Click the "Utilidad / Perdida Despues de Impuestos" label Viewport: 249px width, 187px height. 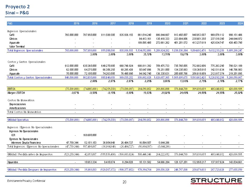tap(32, 170)
